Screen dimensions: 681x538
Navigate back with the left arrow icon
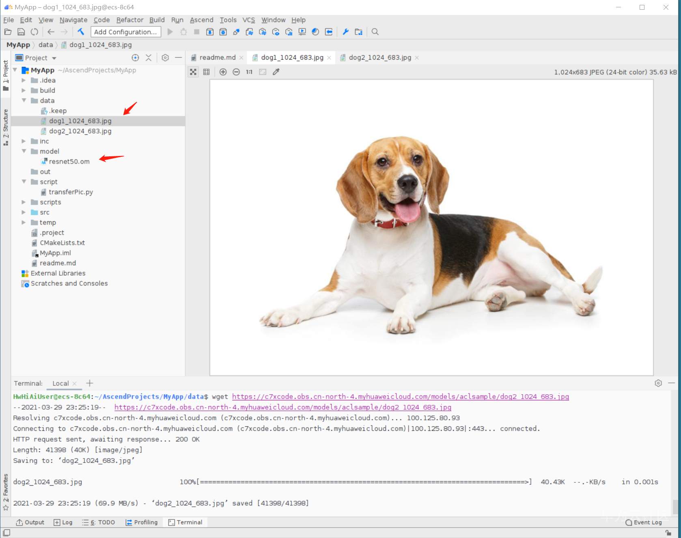tap(51, 32)
